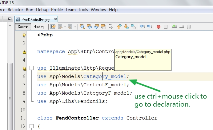
Task: Open the Window menu
Action: click(x=98, y=10)
